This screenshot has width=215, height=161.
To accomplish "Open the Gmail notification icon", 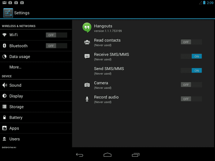I will (4, 3).
